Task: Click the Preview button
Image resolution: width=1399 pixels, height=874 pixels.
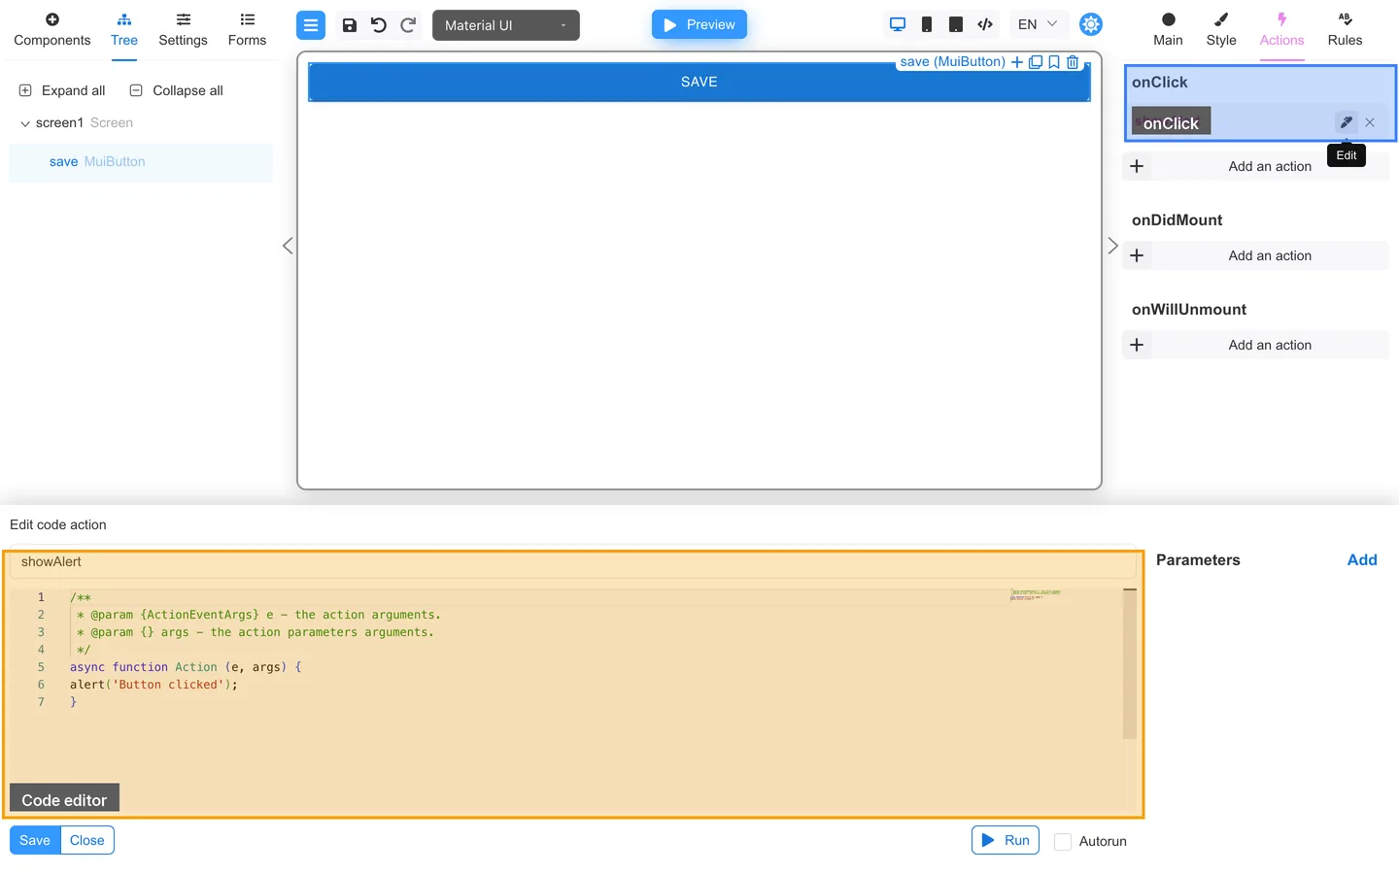Action: [x=699, y=24]
